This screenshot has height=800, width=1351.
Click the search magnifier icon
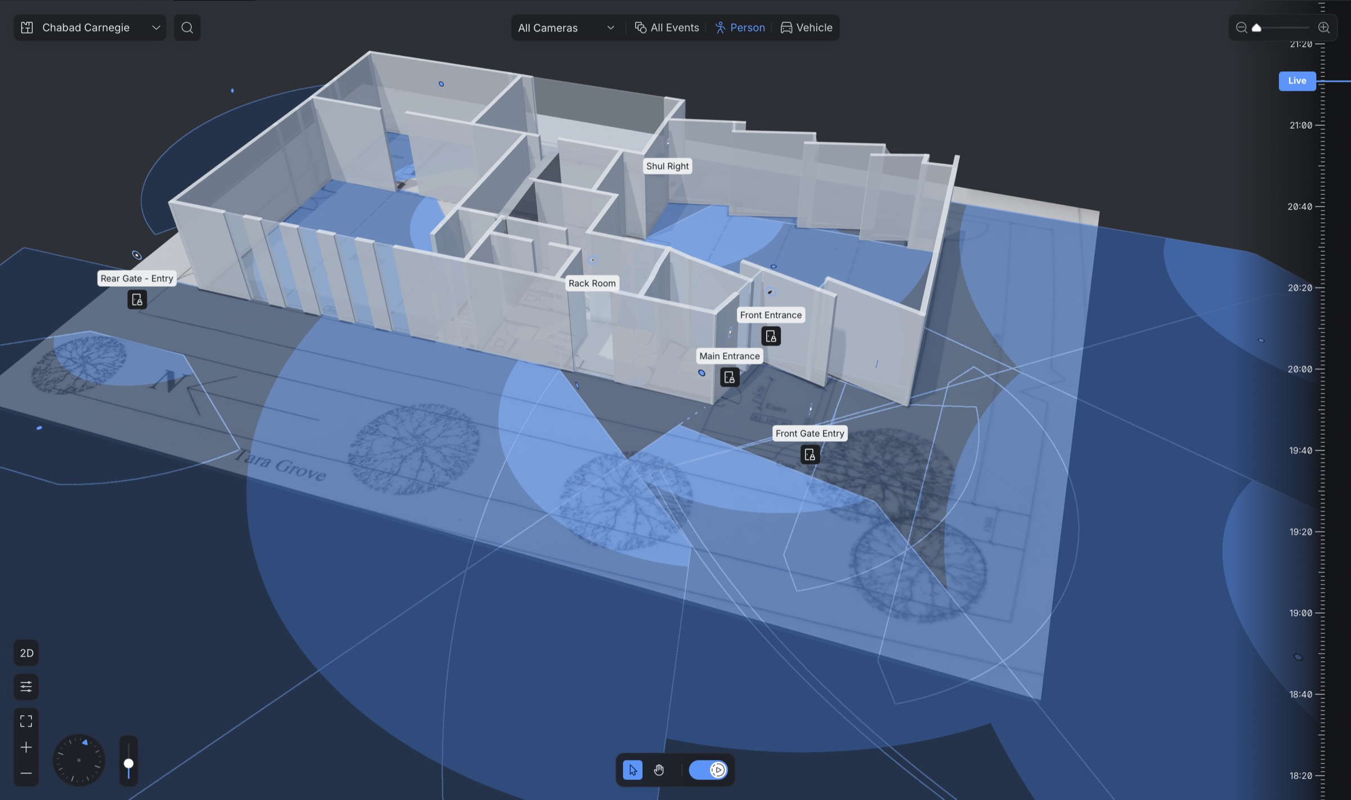tap(187, 28)
